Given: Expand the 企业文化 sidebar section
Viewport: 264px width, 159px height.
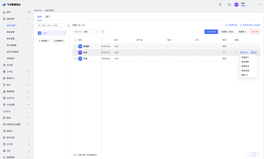Looking at the screenshot, I should 29,98.
